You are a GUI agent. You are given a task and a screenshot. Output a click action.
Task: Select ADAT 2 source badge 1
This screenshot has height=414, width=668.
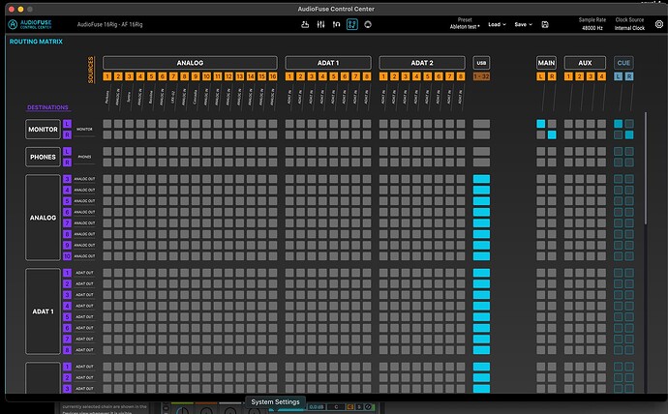click(x=383, y=76)
